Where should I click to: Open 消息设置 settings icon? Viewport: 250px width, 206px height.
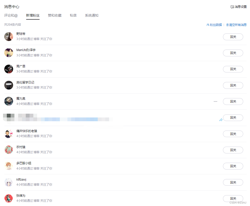pos(232,7)
